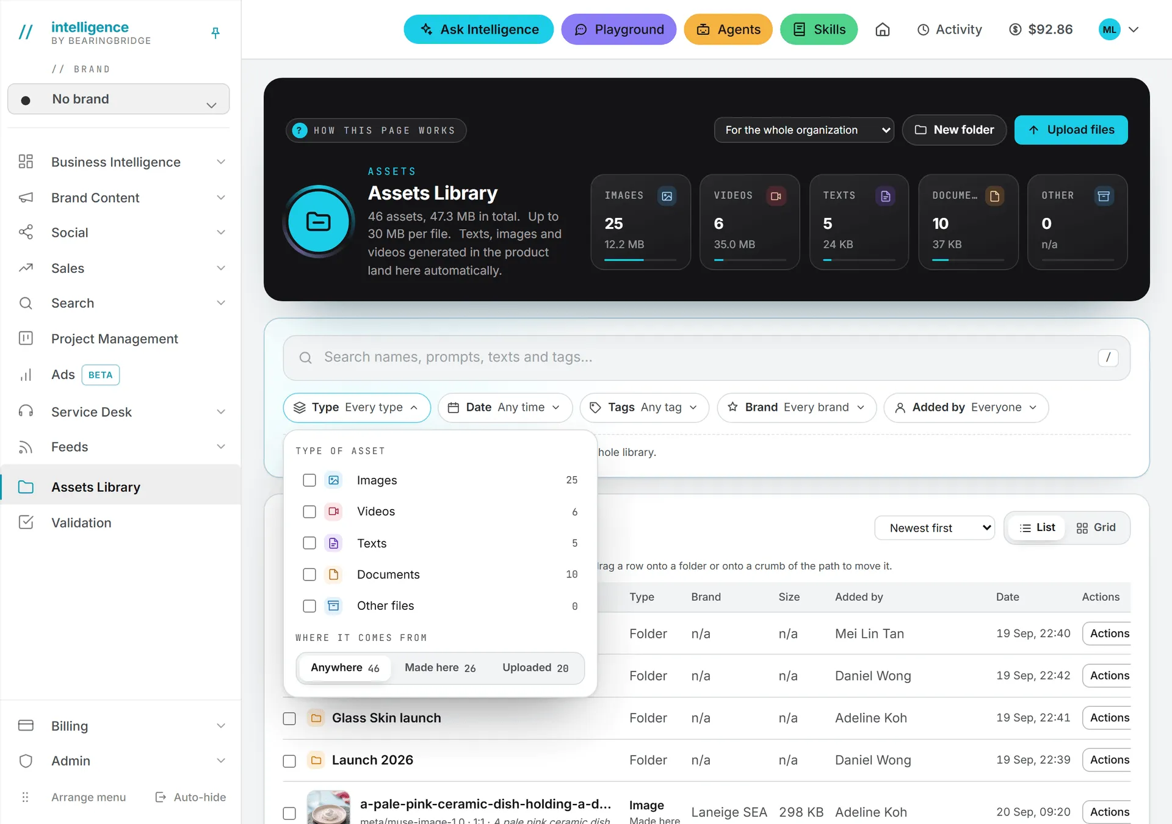Click the Business Intelligence grid icon
The height and width of the screenshot is (824, 1172).
pos(26,162)
